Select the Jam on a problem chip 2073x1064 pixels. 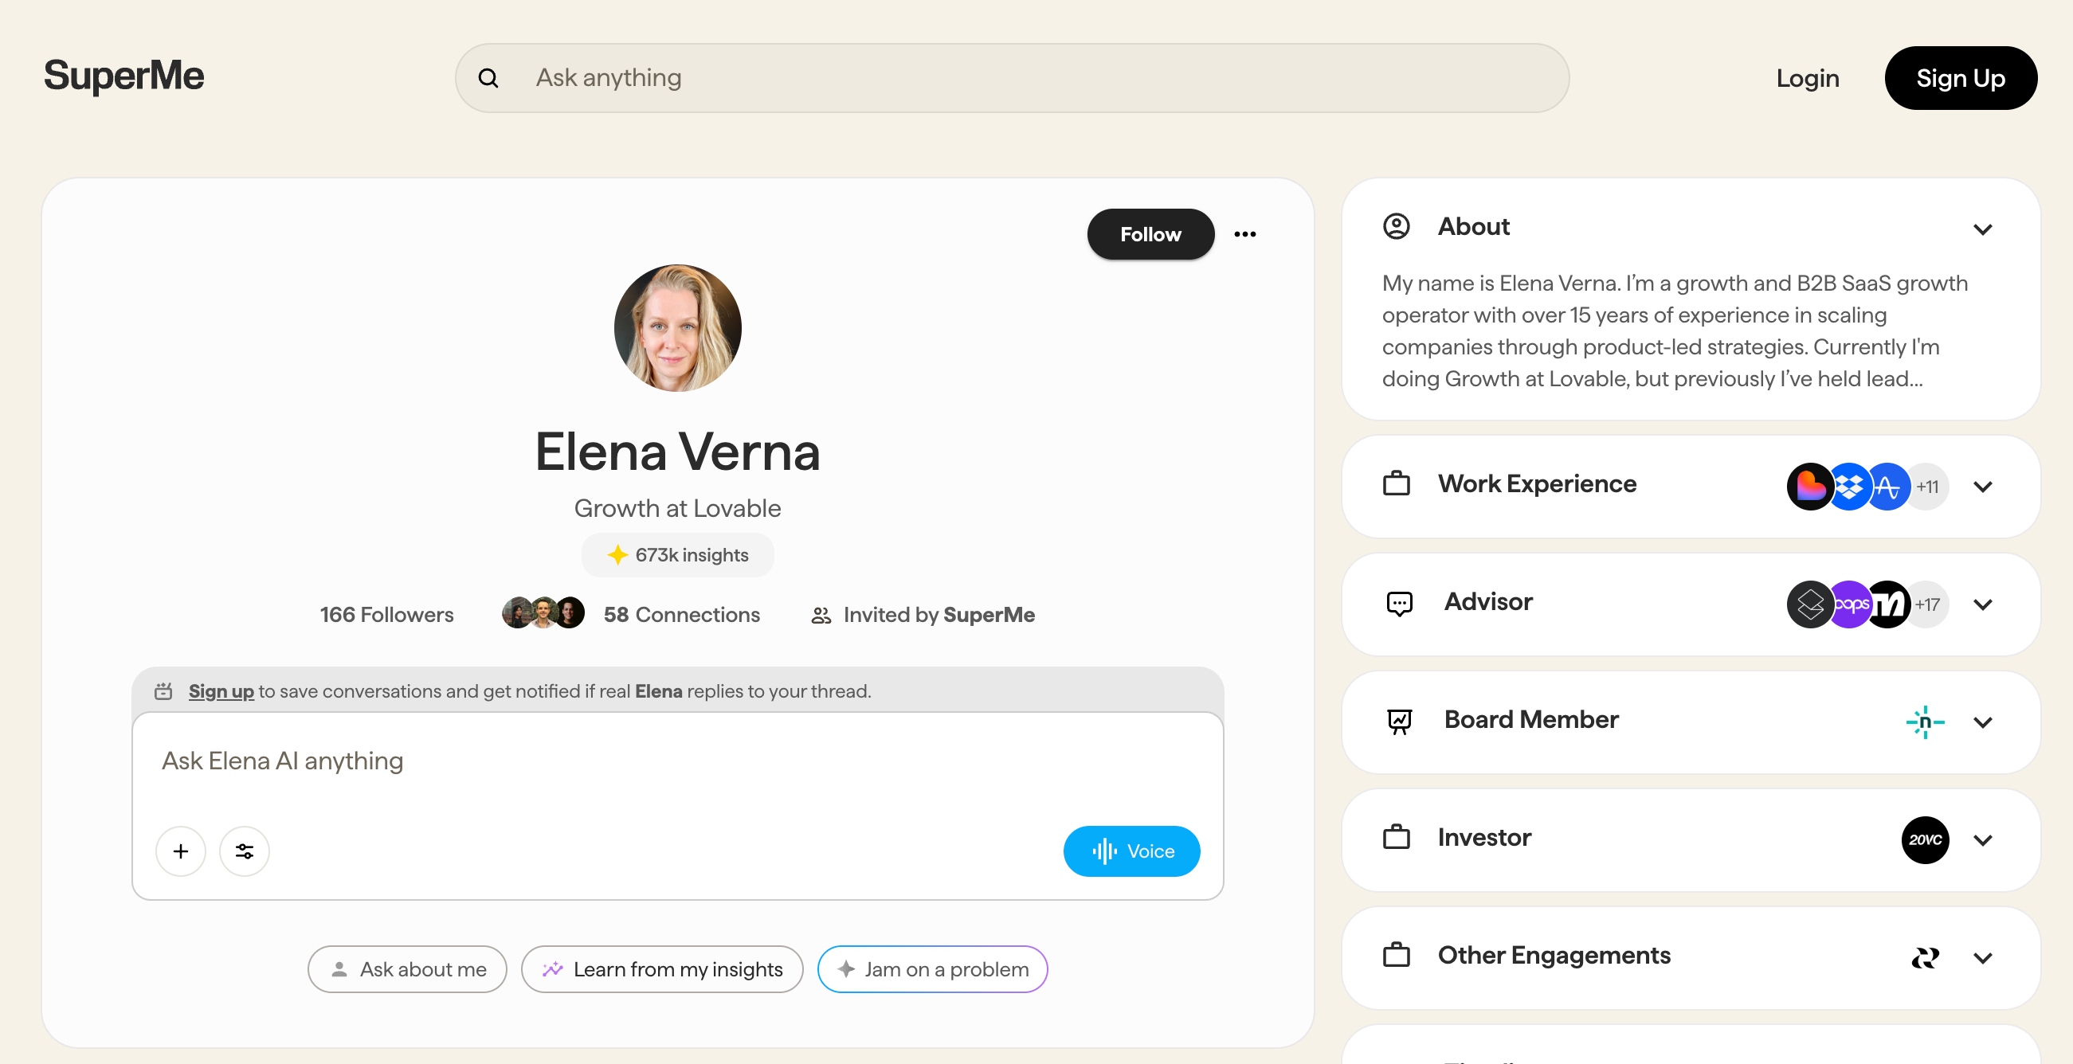pos(932,969)
